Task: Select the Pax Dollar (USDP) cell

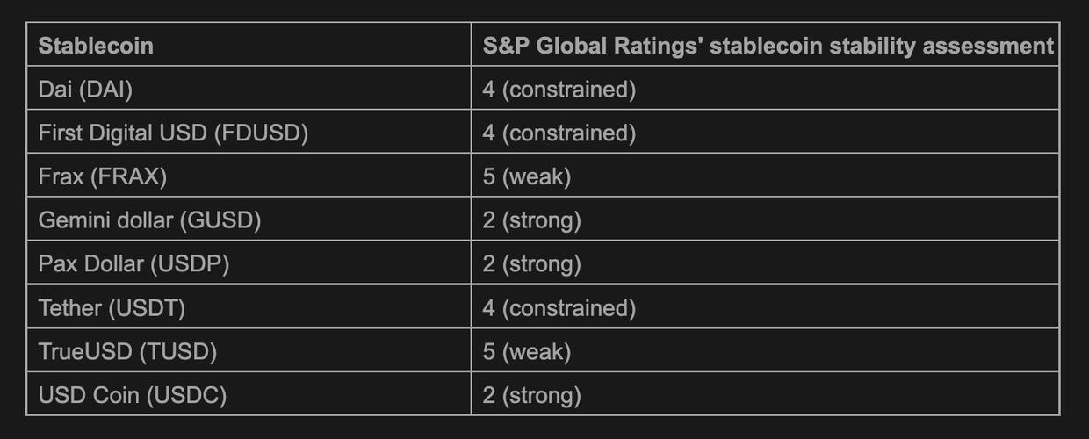Action: coord(133,264)
